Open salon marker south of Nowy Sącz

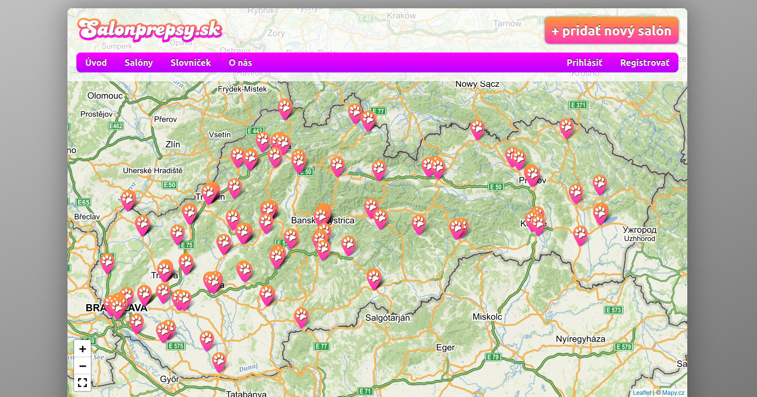(477, 129)
